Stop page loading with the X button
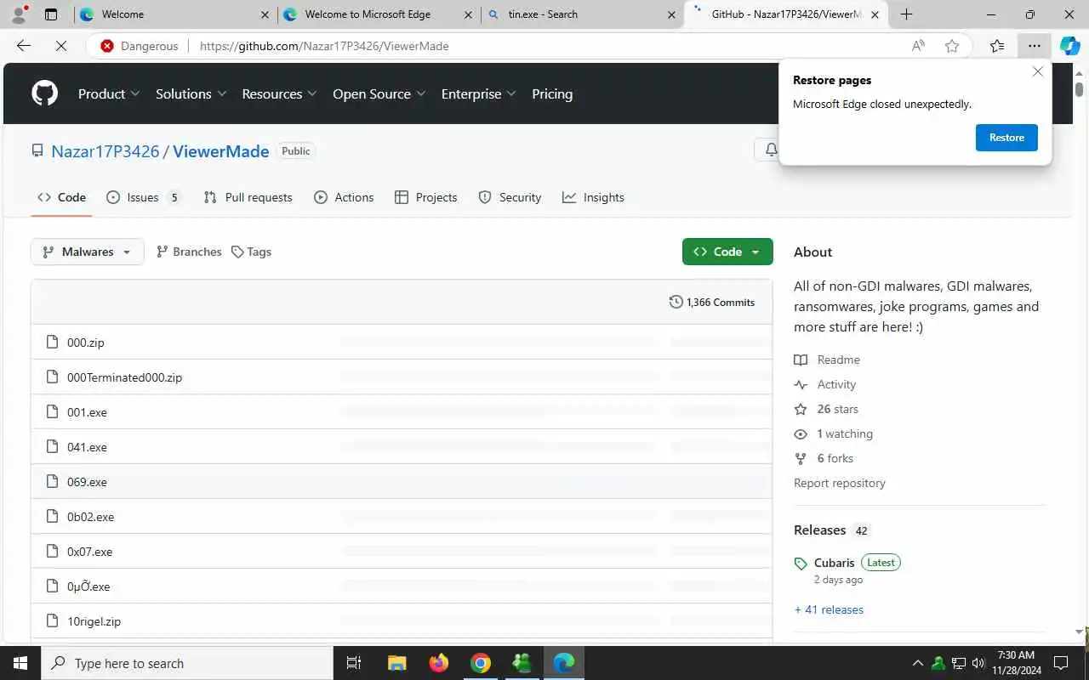The width and height of the screenshot is (1089, 680). tap(61, 46)
